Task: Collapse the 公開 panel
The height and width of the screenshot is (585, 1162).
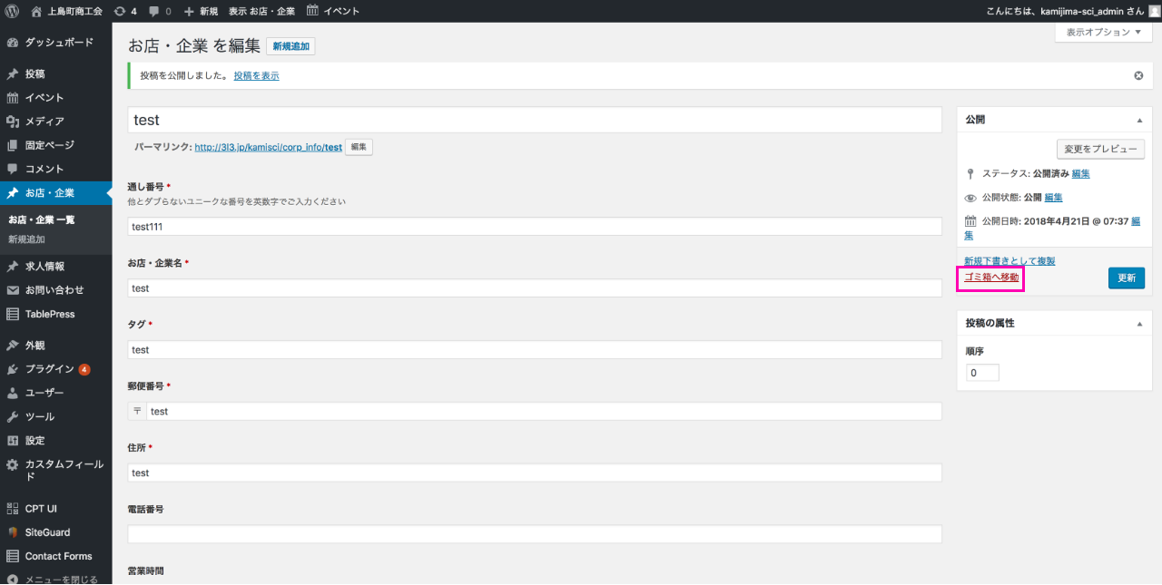Action: click(x=1139, y=120)
